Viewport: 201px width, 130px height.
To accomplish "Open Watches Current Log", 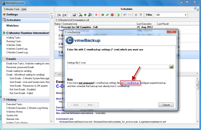I will [x=17, y=49].
